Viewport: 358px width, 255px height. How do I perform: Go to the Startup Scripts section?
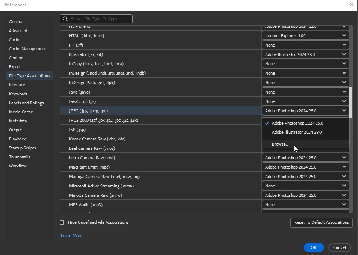coord(22,148)
